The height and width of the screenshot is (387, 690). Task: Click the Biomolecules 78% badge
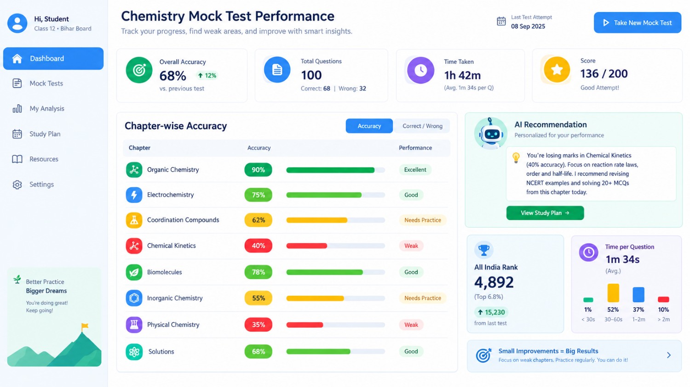[258, 272]
